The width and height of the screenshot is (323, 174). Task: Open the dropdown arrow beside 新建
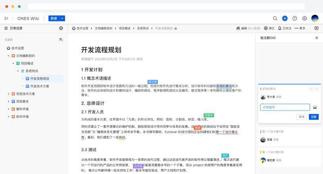62,18
